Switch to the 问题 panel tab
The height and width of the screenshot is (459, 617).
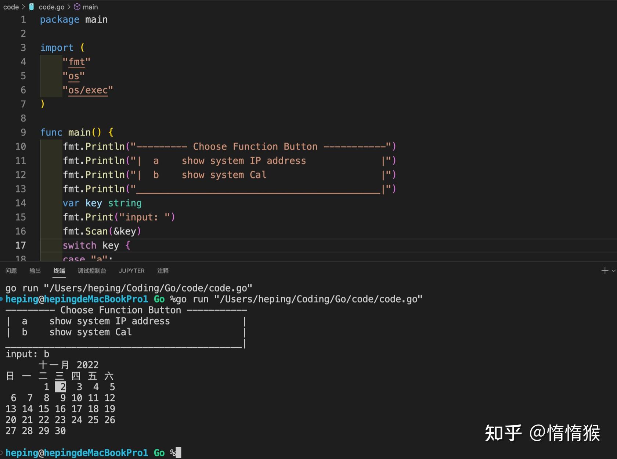click(11, 271)
